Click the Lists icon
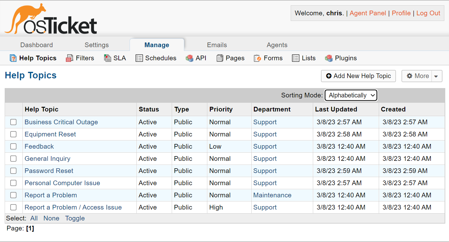This screenshot has height=242, width=449. point(296,58)
